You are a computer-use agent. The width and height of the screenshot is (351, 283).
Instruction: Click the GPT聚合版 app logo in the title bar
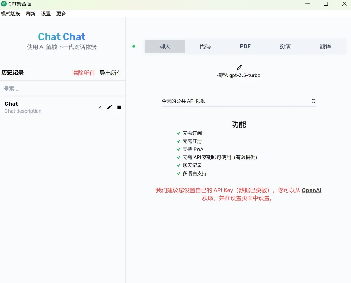tap(4, 4)
